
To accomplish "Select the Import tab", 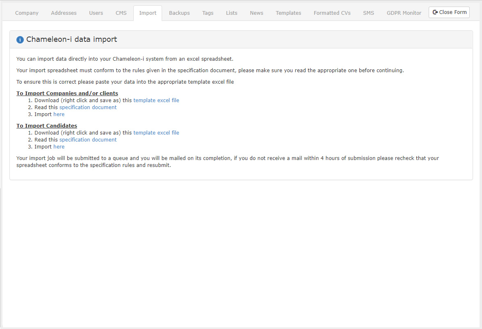I will 148,13.
